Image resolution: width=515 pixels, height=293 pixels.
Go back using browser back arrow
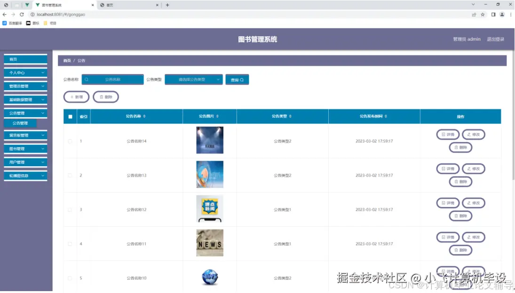(5, 15)
